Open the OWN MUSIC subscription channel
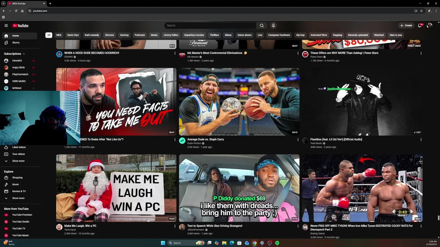The width and height of the screenshot is (440, 247). [x=20, y=81]
